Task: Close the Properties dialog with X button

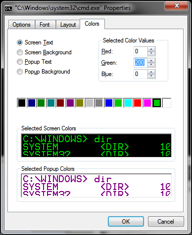Action: [177, 5]
